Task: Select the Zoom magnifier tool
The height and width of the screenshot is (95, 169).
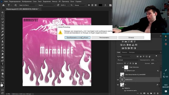Action: [2, 77]
